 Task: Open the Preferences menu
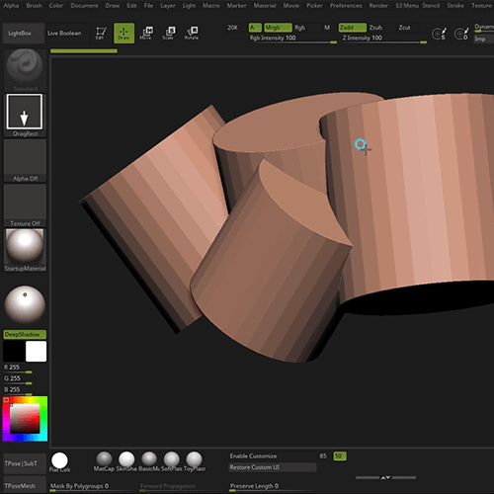(346, 6)
